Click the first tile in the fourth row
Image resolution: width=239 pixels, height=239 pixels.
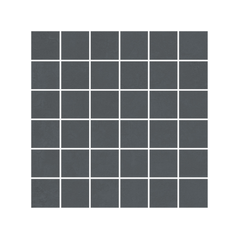(45, 134)
